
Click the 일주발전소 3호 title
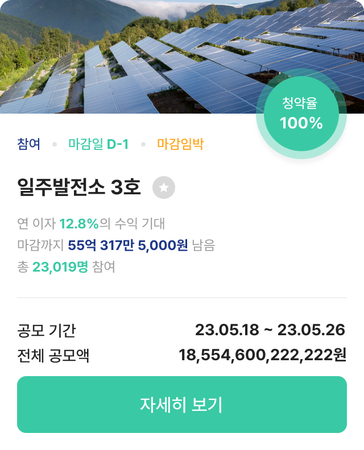[79, 187]
